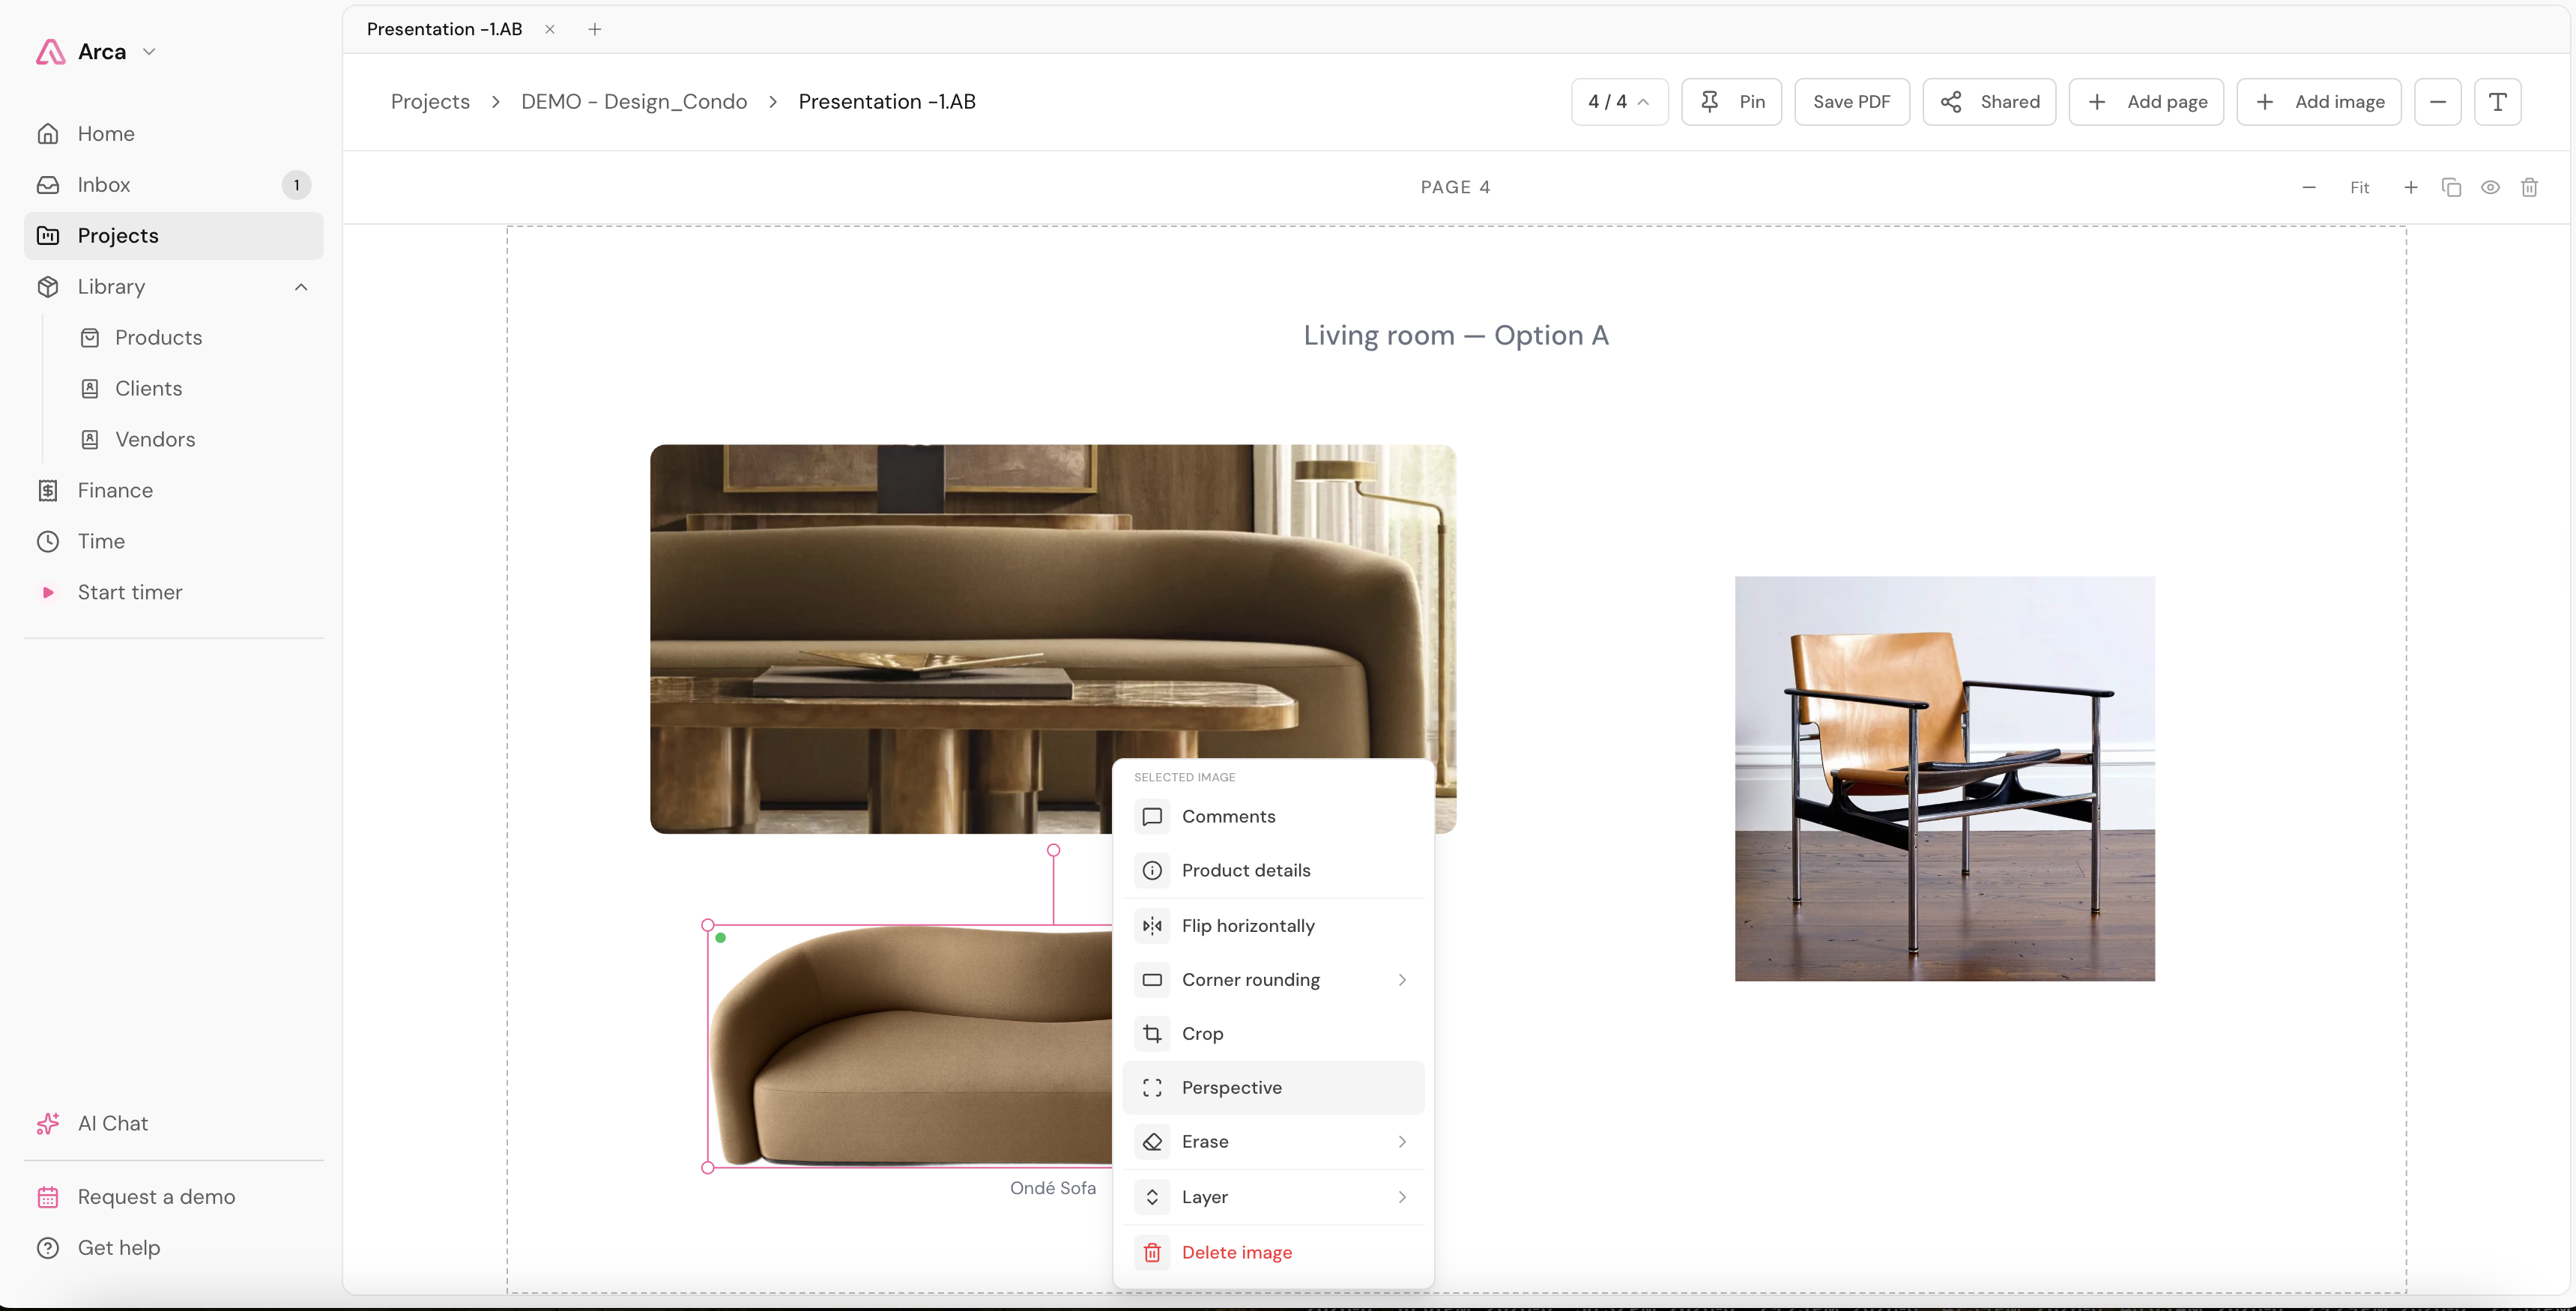The image size is (2576, 1311).
Task: Toggle page 4 visibility eye
Action: 2490,187
